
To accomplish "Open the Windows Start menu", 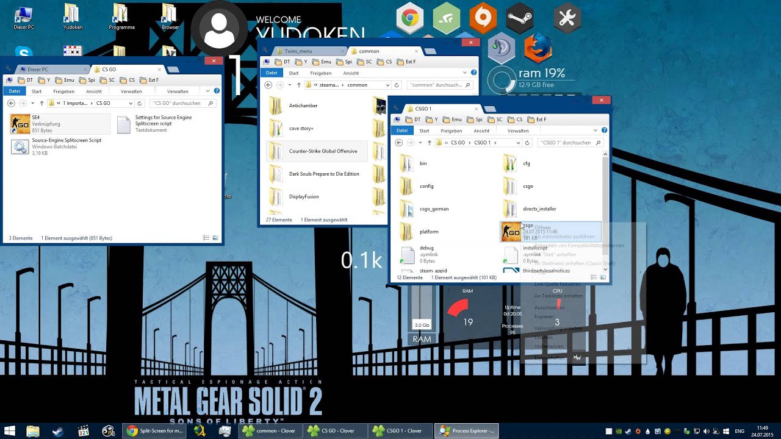I will [x=10, y=431].
